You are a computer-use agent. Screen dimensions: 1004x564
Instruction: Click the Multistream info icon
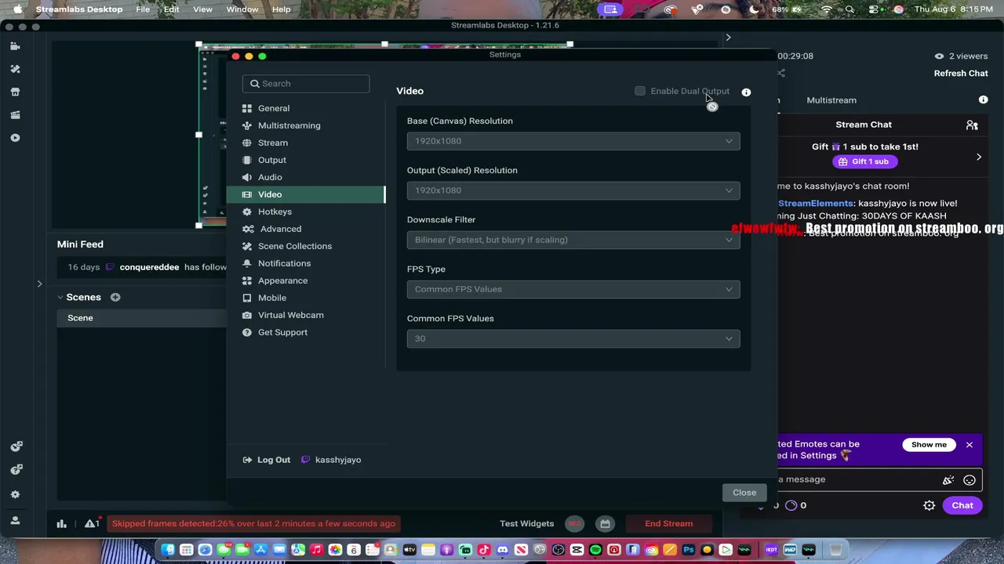point(983,99)
